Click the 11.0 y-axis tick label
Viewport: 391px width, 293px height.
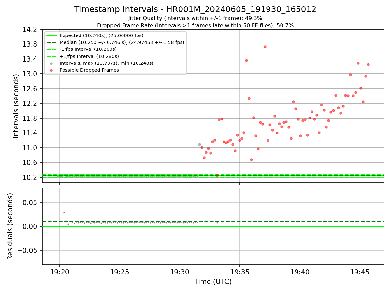pyautogui.click(x=31, y=148)
